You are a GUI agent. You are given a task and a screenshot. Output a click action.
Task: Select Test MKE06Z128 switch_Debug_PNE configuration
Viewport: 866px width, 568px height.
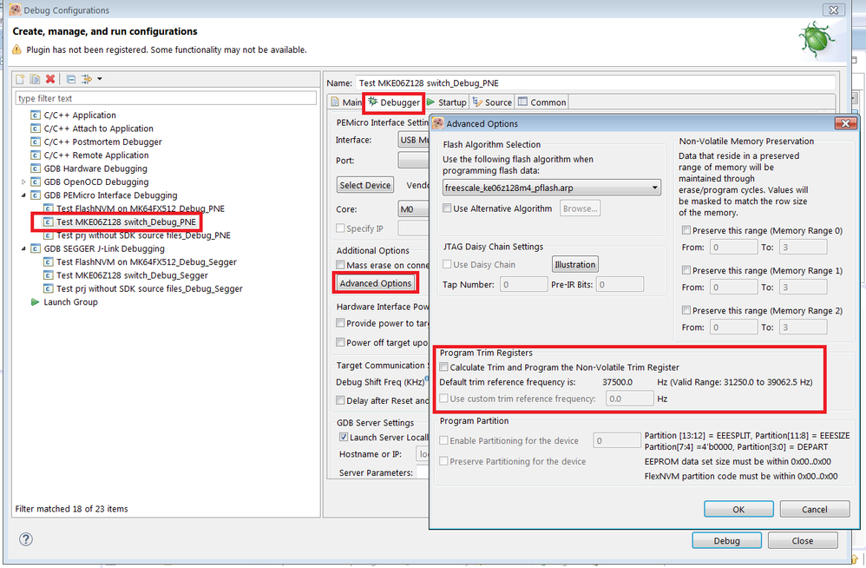tap(126, 221)
